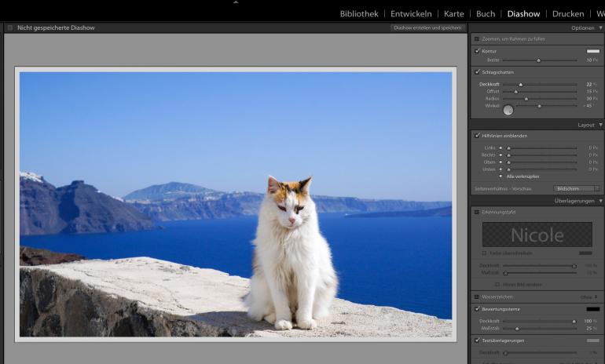This screenshot has width=605, height=364.
Task: Open the Kontur color swatch
Action: point(593,51)
